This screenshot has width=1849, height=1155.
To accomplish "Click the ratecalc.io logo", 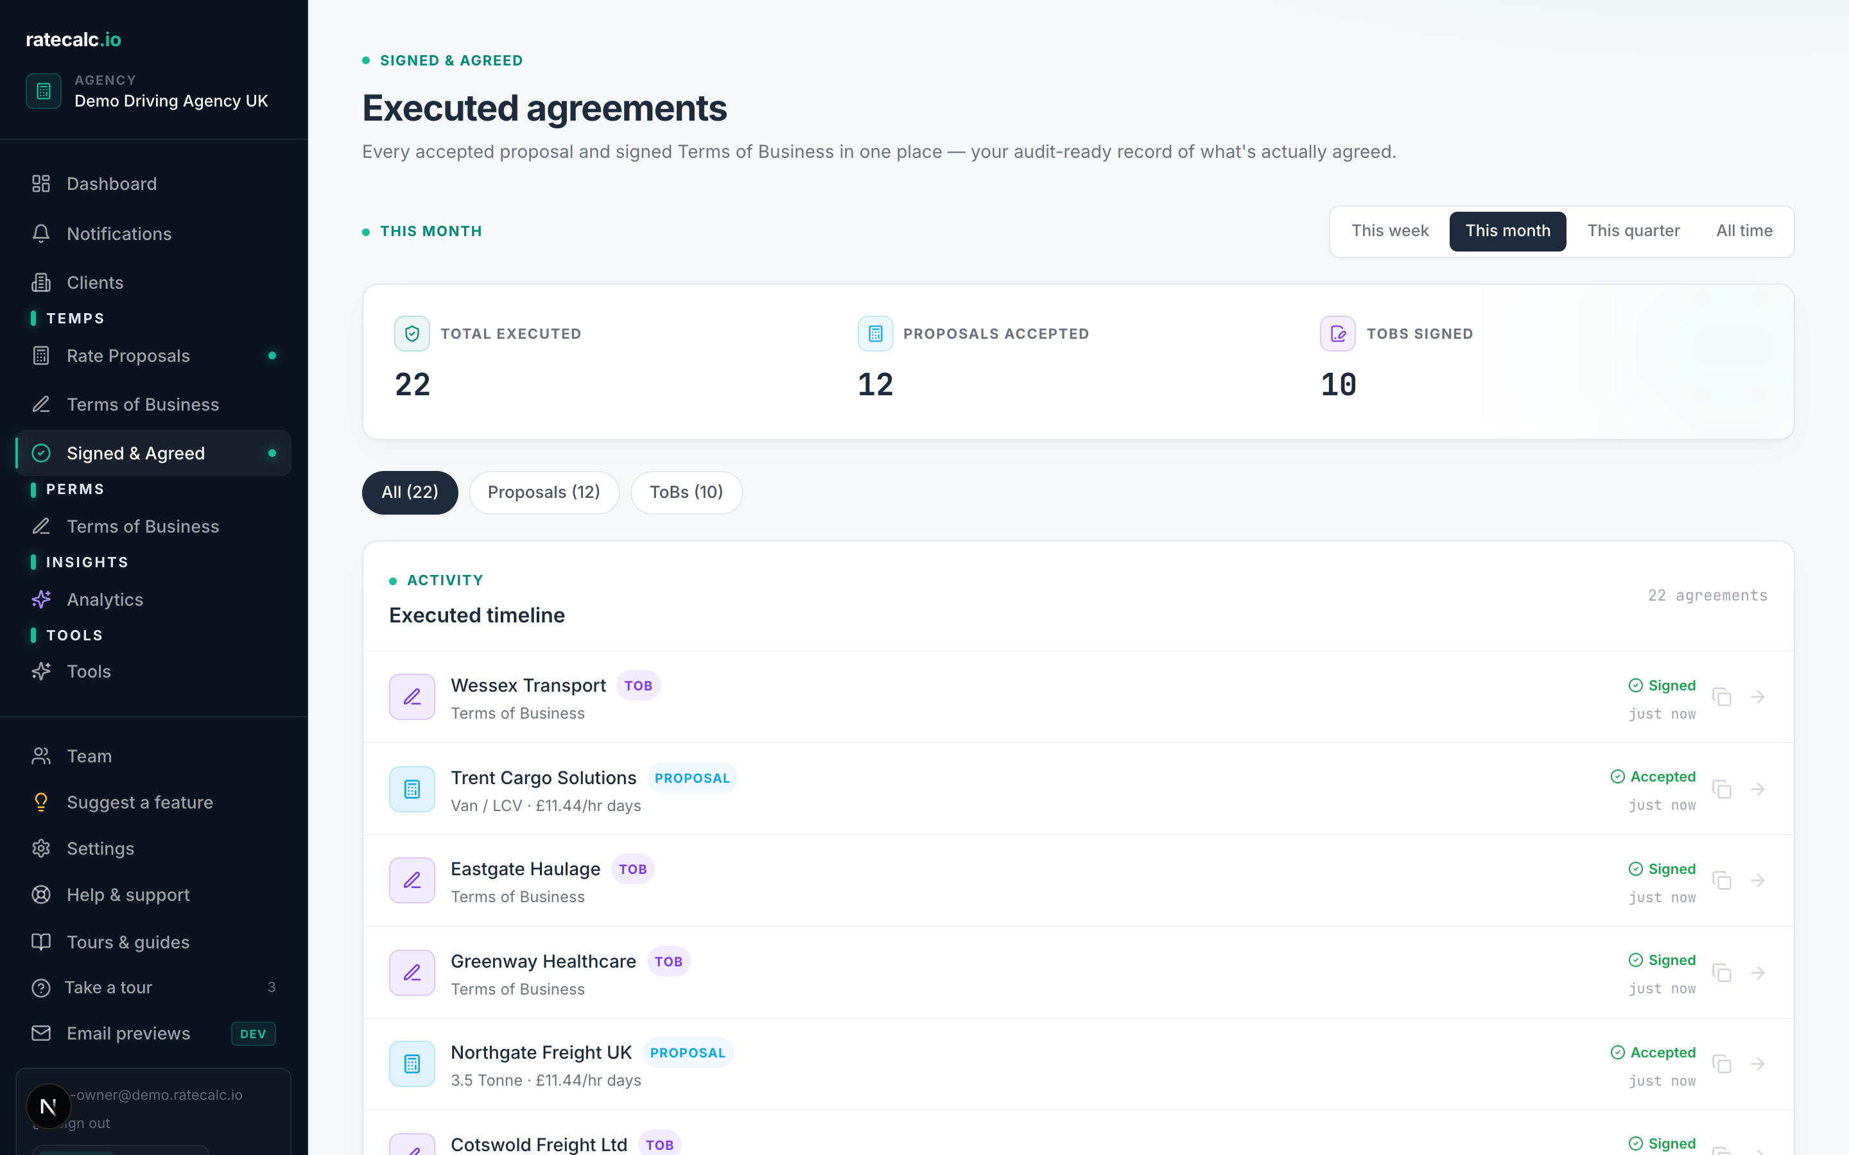I will tap(73, 40).
